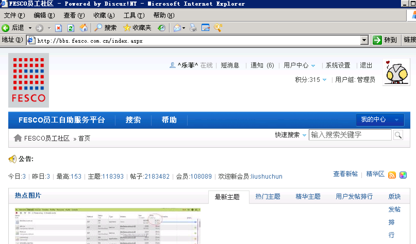Viewport: 416px width, 244px height.
Task: Click the 查看新帖 link
Action: pos(345,174)
